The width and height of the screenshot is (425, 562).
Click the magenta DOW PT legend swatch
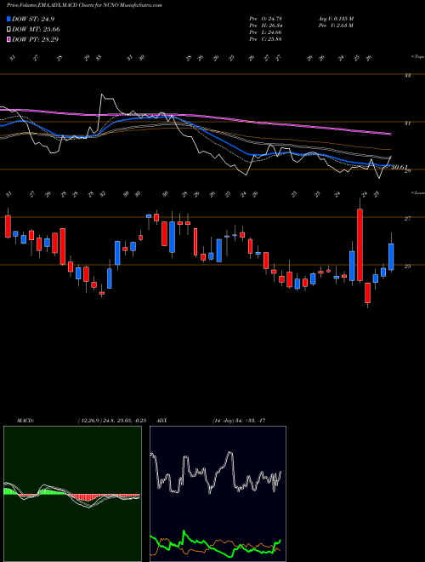(x=9, y=39)
